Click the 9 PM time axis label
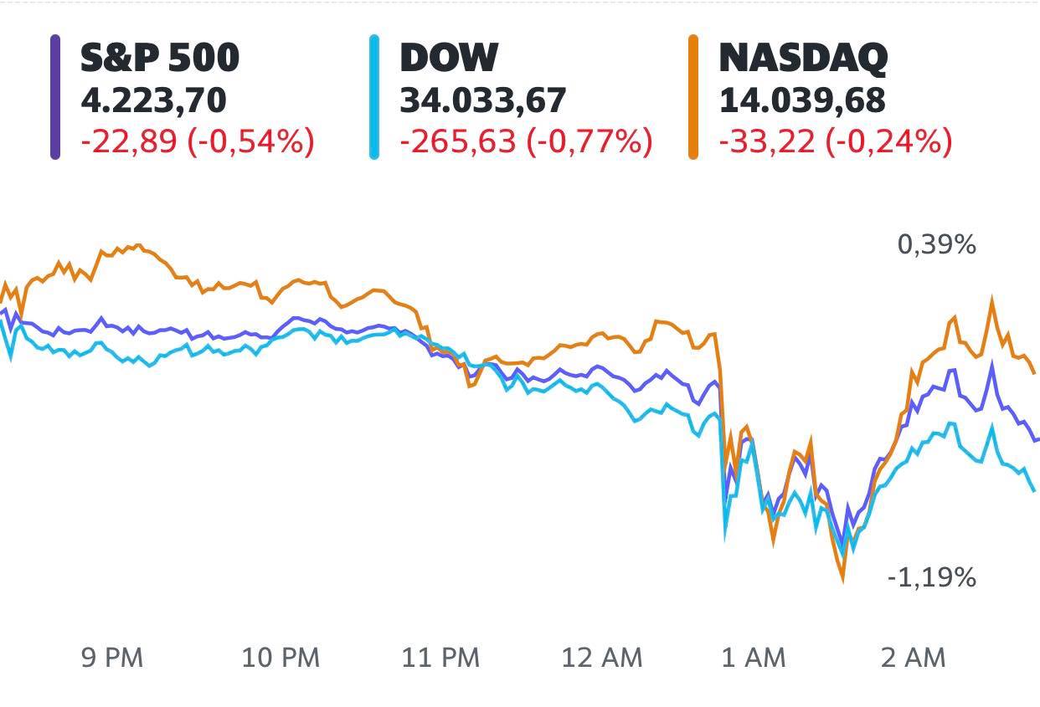 [112, 658]
